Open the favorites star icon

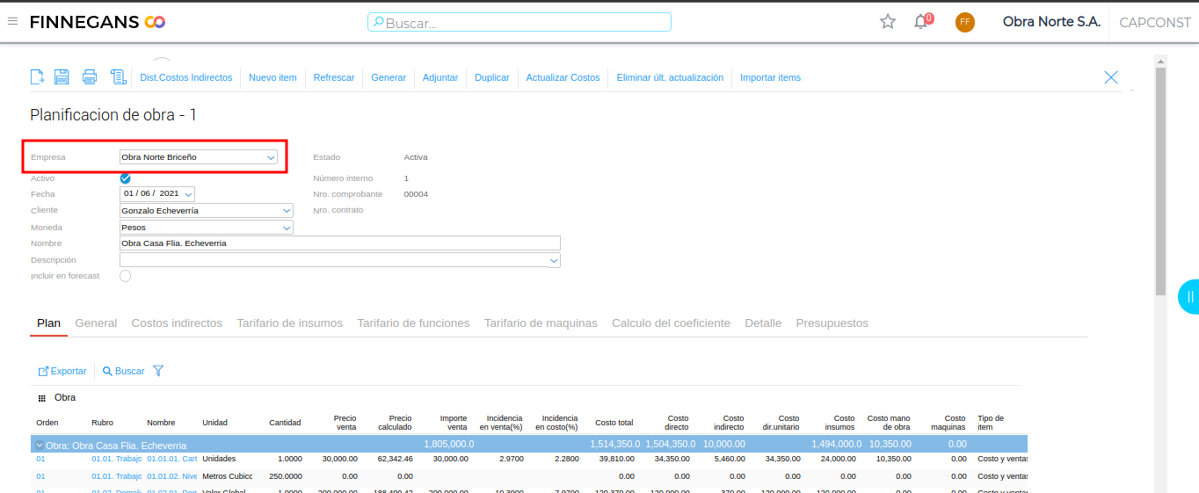tap(888, 22)
